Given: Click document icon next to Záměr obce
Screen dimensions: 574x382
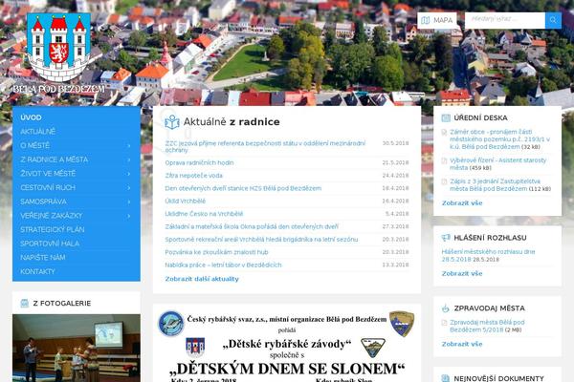Looking at the screenshot, I should (x=445, y=133).
